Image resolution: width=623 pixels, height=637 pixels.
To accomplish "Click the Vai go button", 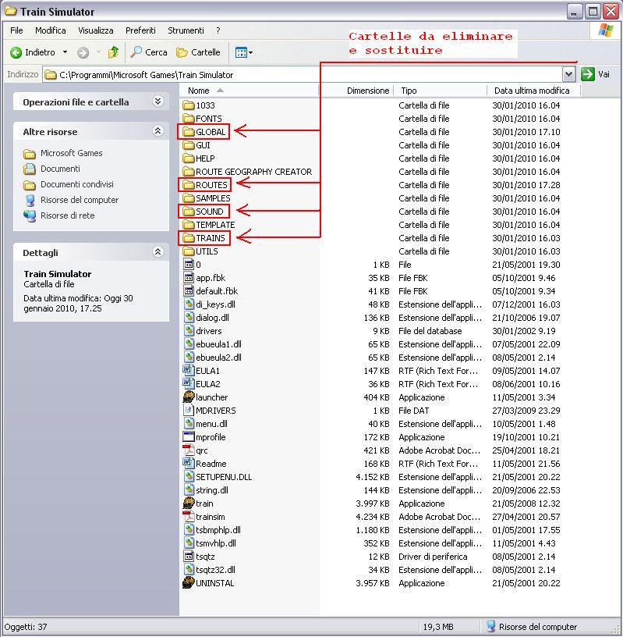I will point(596,74).
